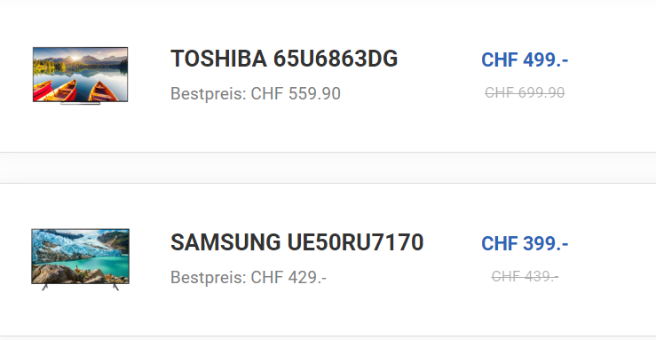Click the crossed-out CHF 699.90 price
The image size is (656, 340).
coord(525,92)
